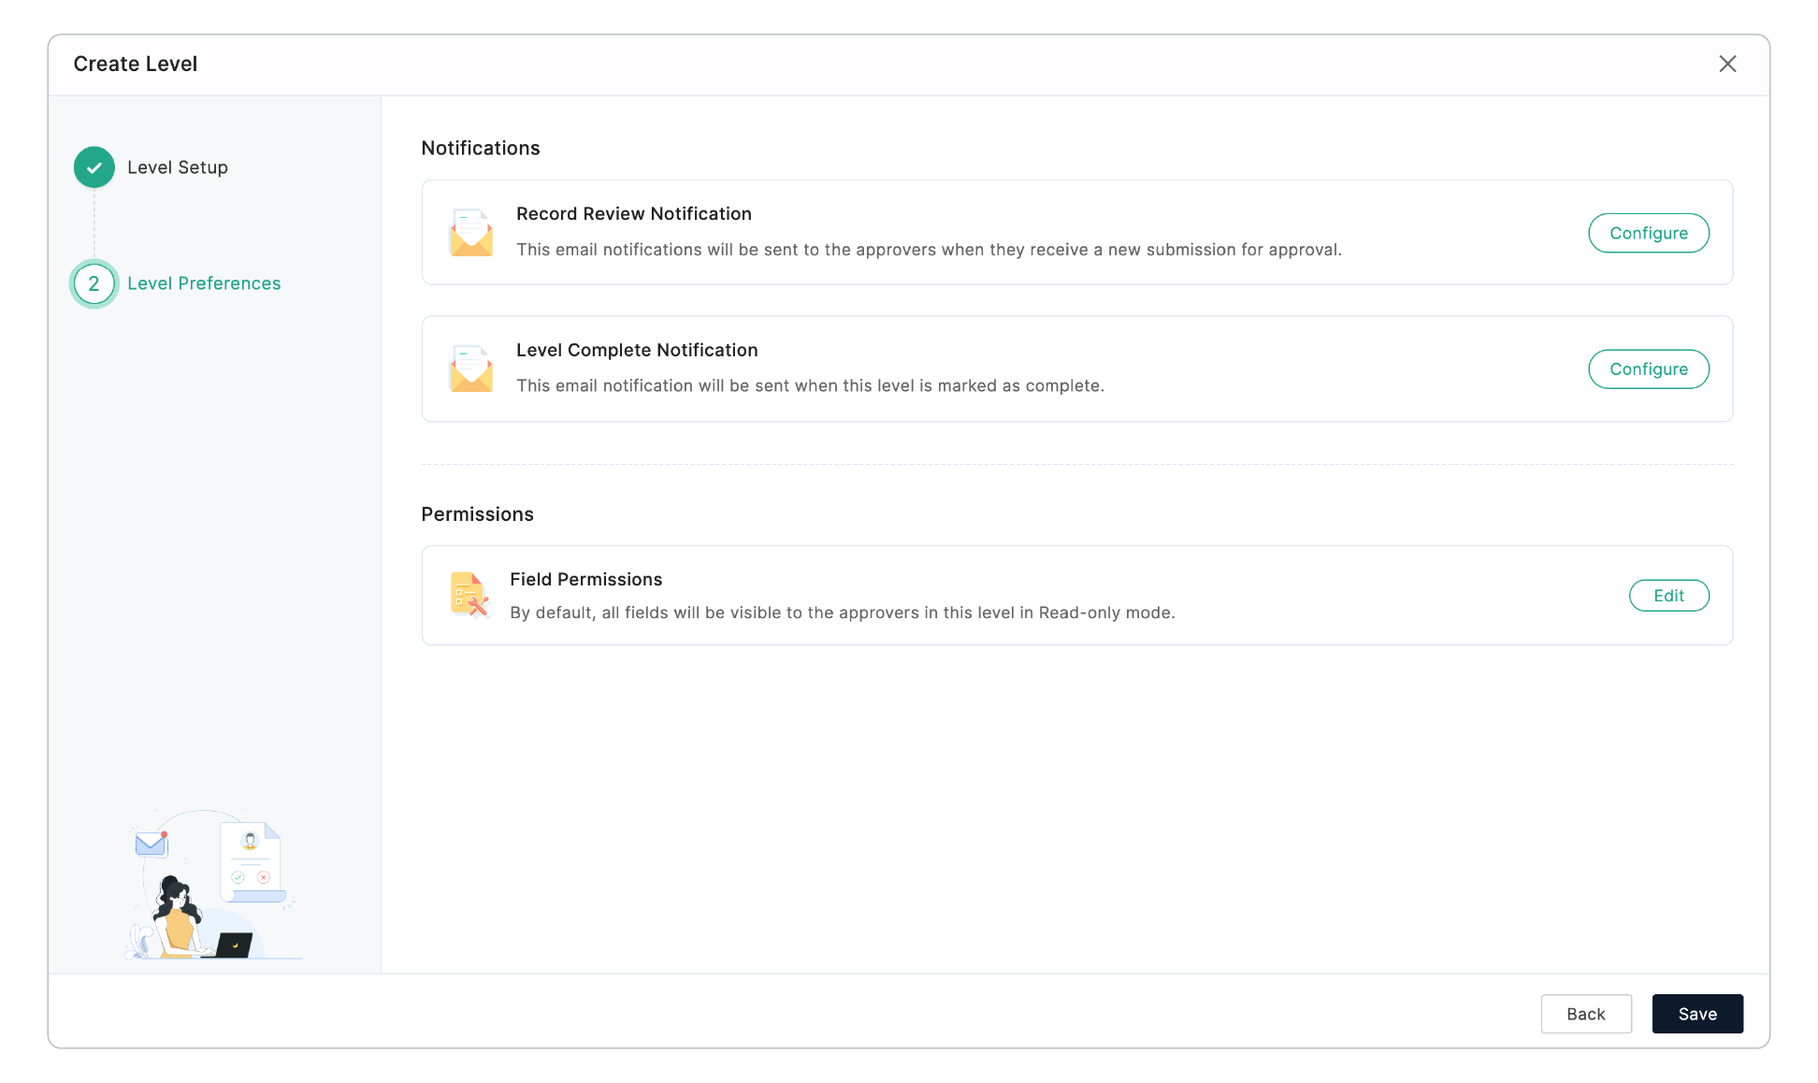Go to the Level Setup step
This screenshot has height=1083, width=1818.
click(177, 167)
